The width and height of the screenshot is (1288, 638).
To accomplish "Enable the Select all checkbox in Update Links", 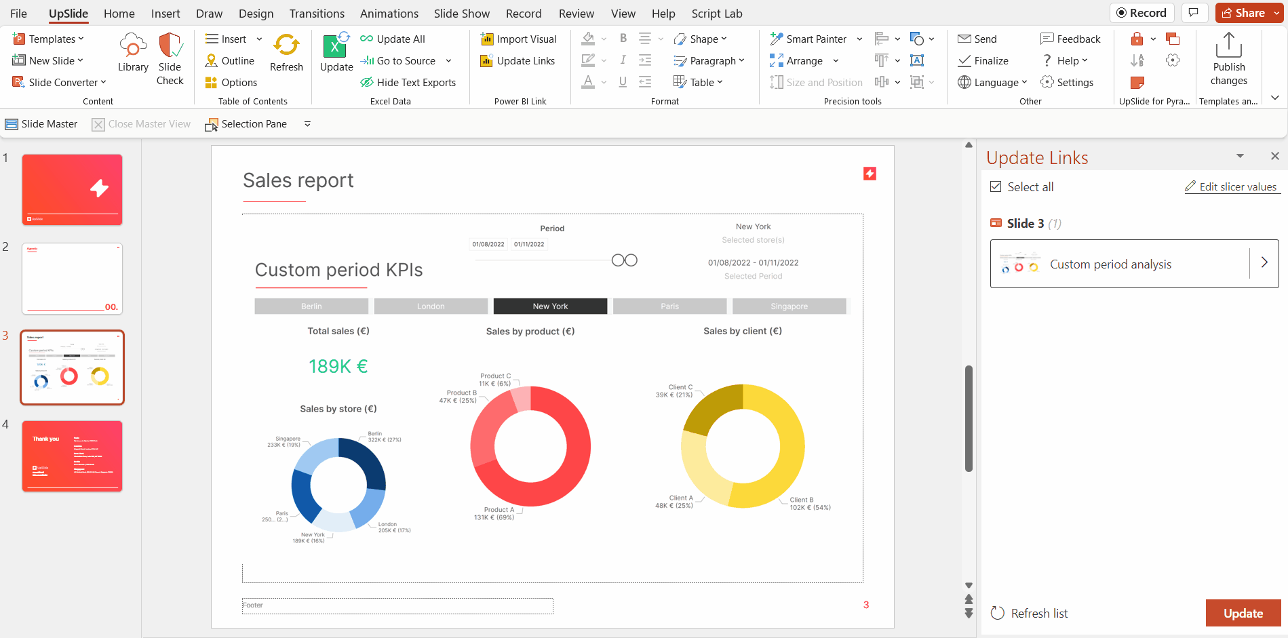I will pyautogui.click(x=995, y=186).
